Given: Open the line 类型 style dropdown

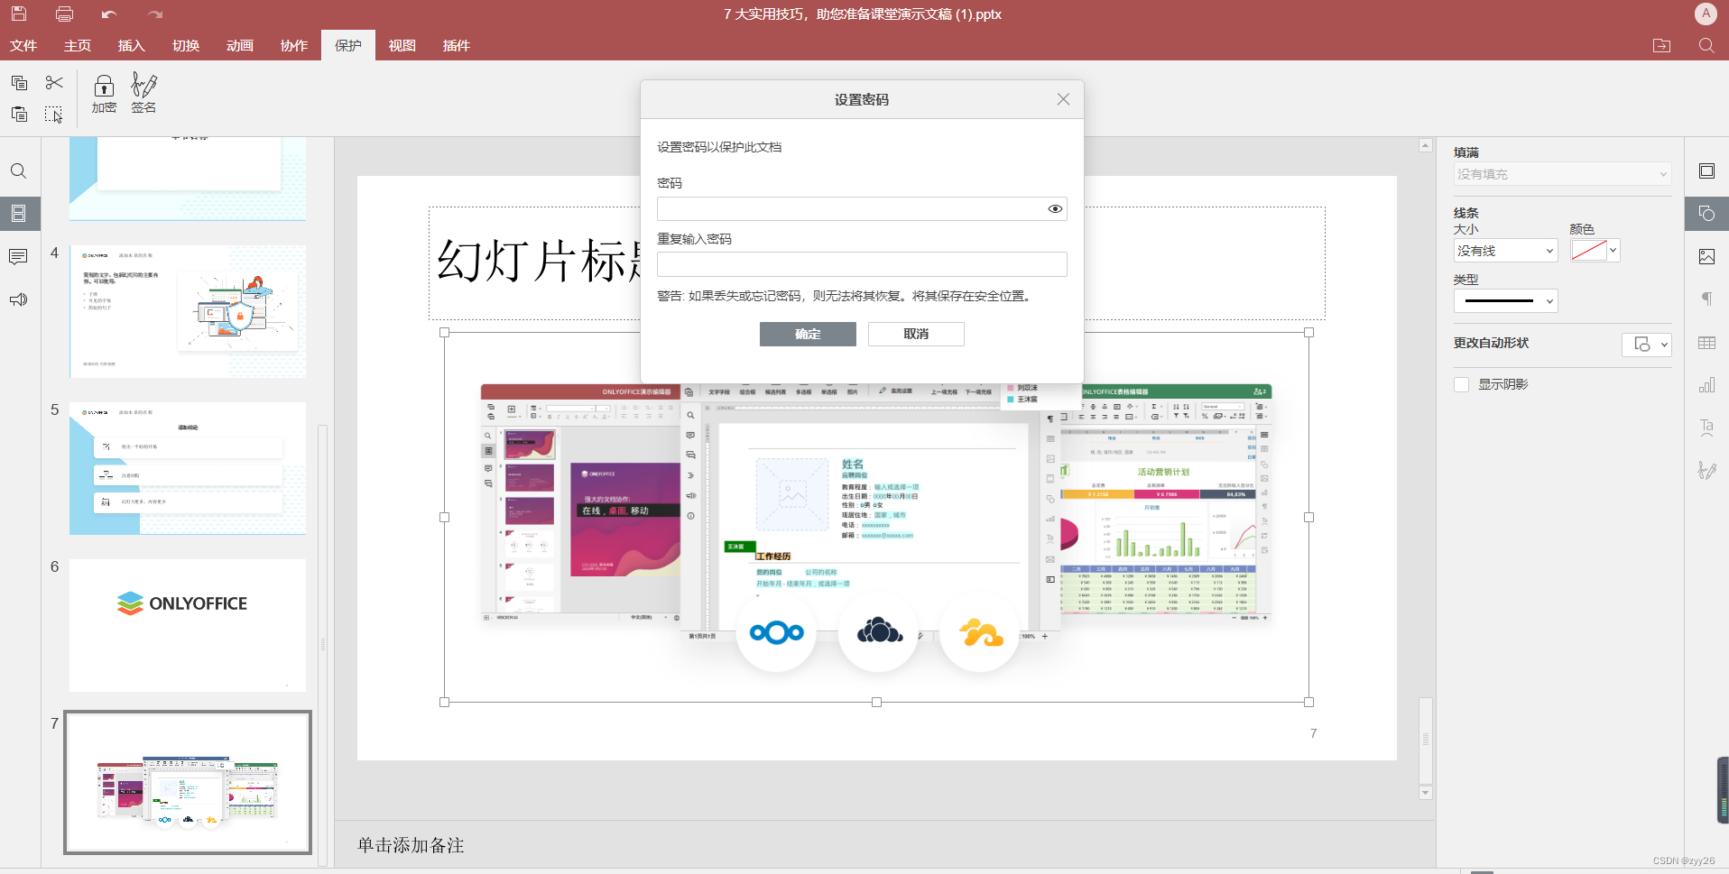Looking at the screenshot, I should tap(1505, 300).
